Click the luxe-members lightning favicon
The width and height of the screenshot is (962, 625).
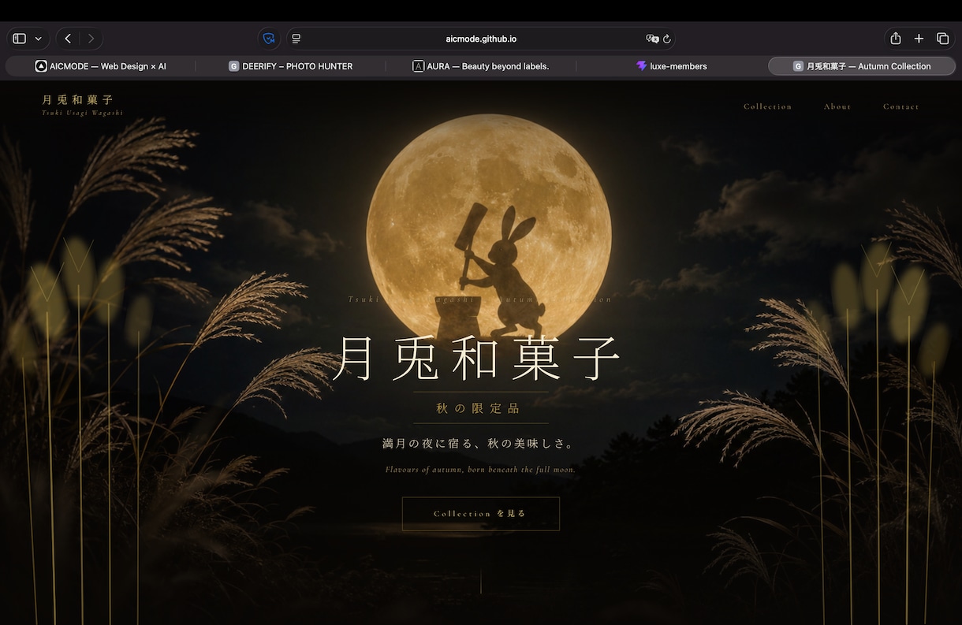click(641, 66)
